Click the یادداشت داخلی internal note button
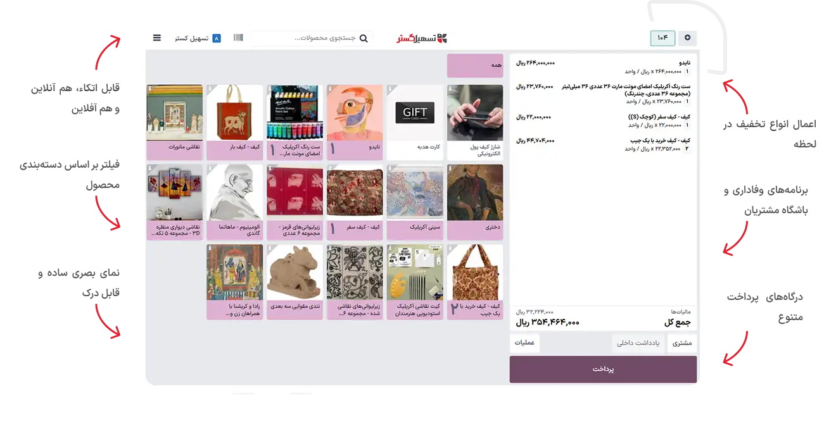Viewport: 836px width, 429px height. click(639, 344)
